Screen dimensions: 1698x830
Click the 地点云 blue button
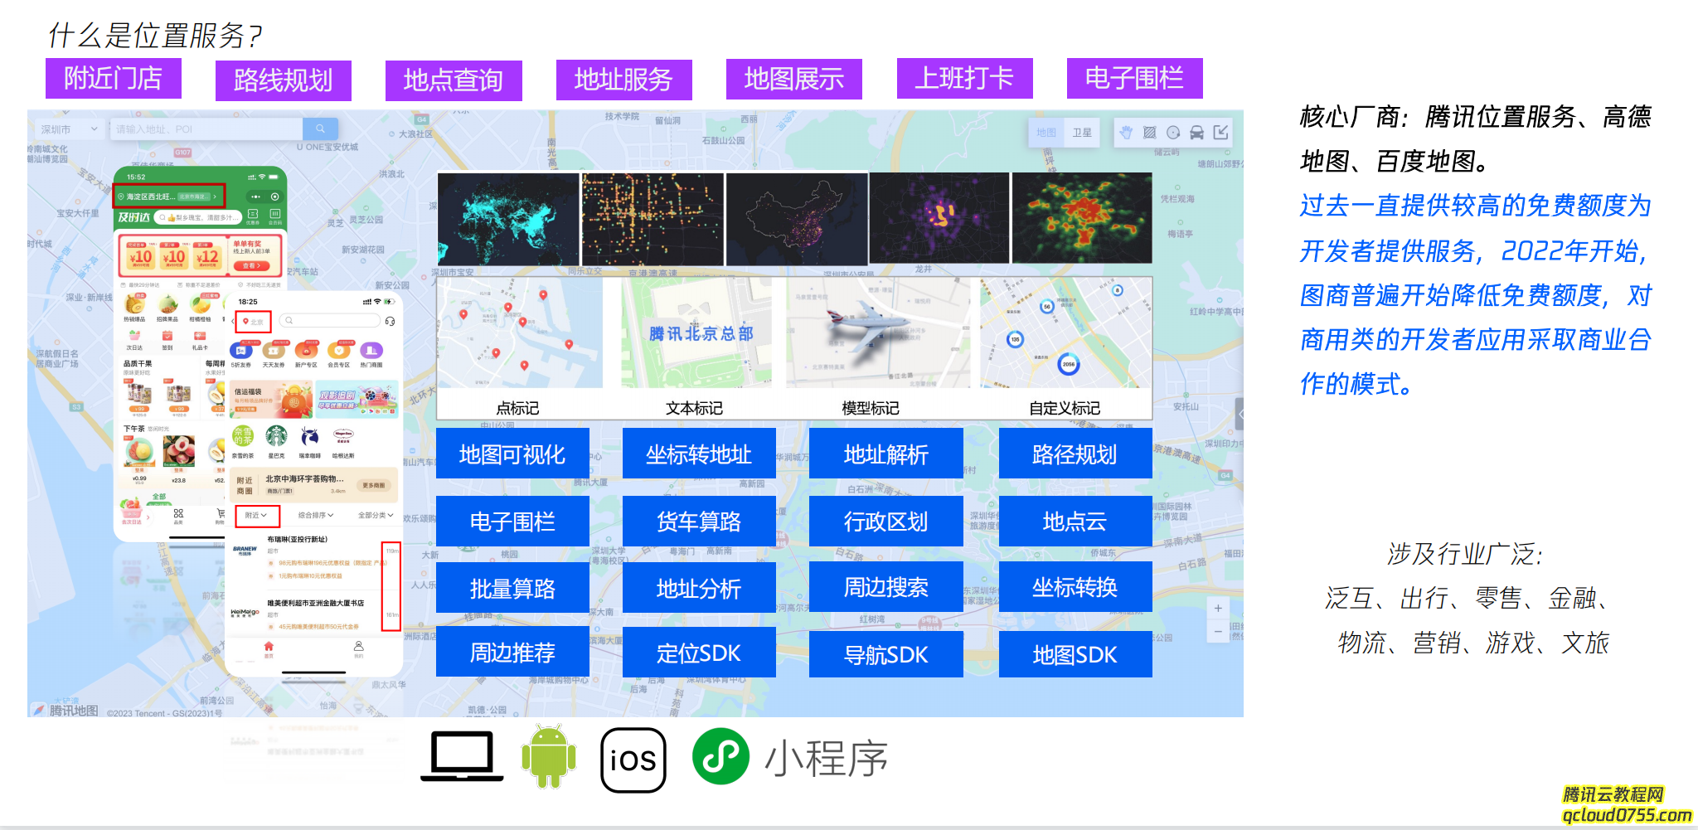tap(1075, 522)
